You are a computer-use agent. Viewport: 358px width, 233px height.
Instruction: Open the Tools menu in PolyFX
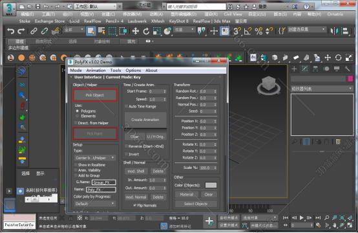pos(116,71)
